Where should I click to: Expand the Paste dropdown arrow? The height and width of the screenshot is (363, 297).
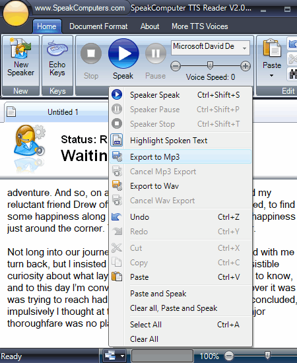(x=271, y=76)
